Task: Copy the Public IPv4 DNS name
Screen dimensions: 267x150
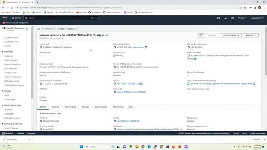Action: [189, 55]
